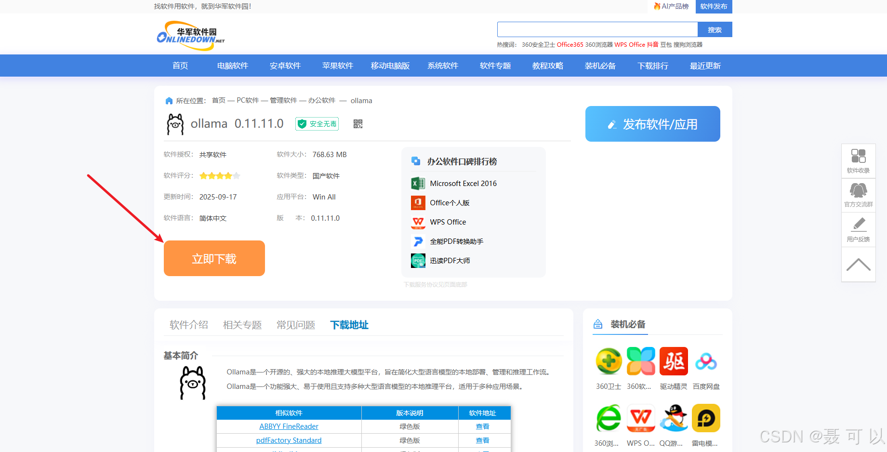Open the QQ游戏 penguin icon
Image resolution: width=887 pixels, height=452 pixels.
pyautogui.click(x=674, y=418)
